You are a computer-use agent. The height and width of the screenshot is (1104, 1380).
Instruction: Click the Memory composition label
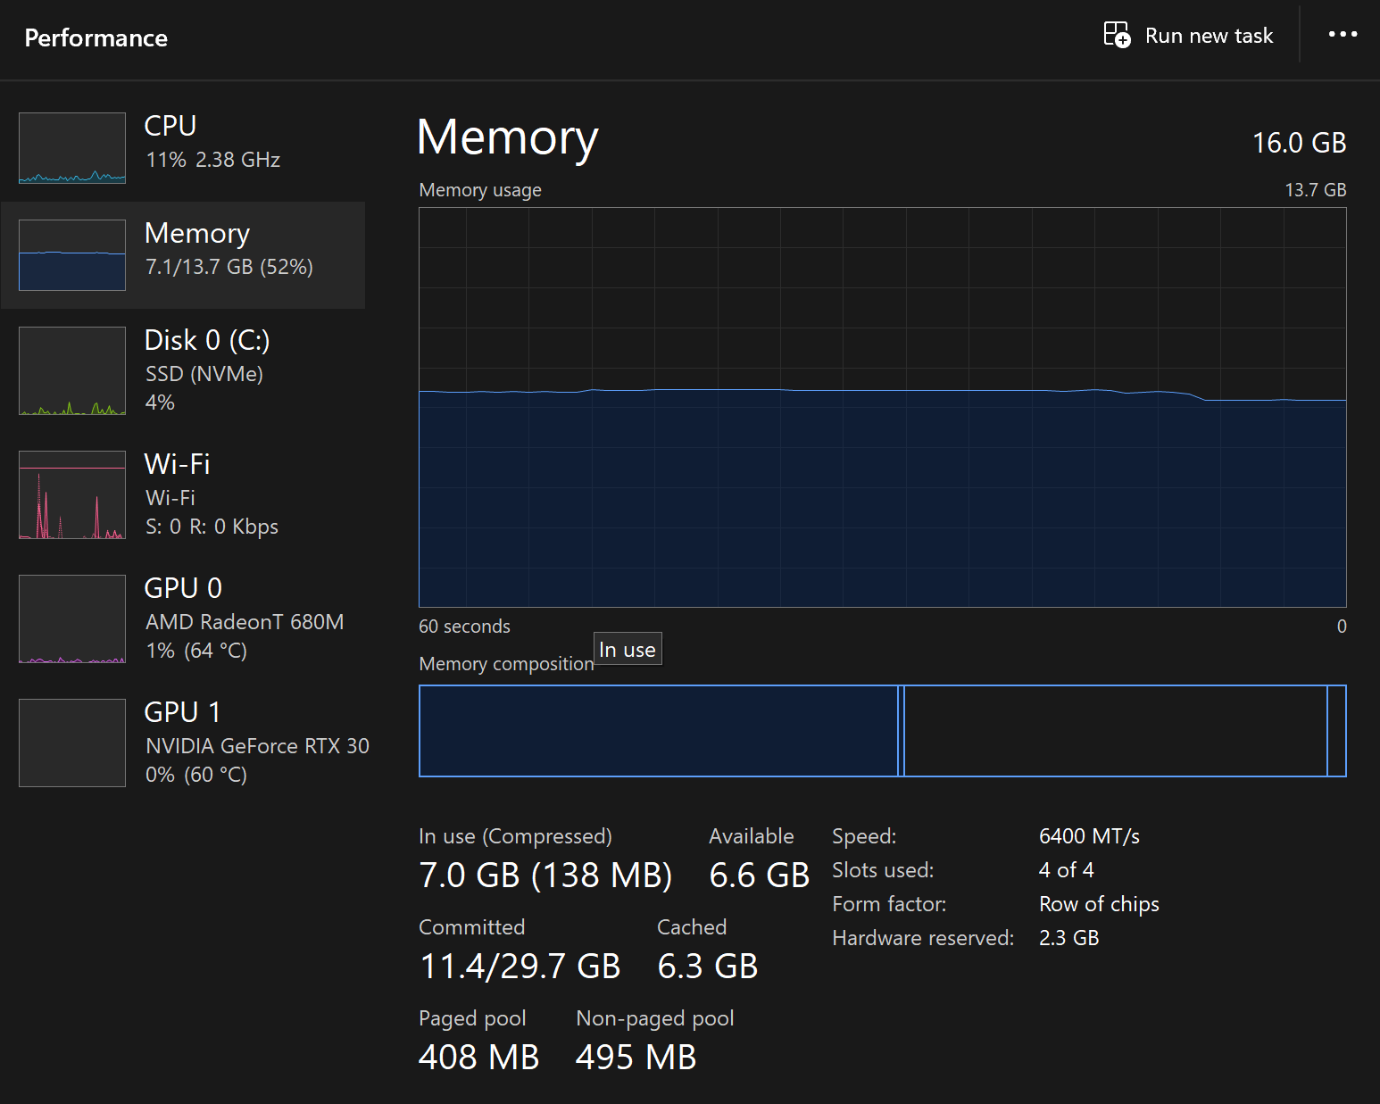506,664
